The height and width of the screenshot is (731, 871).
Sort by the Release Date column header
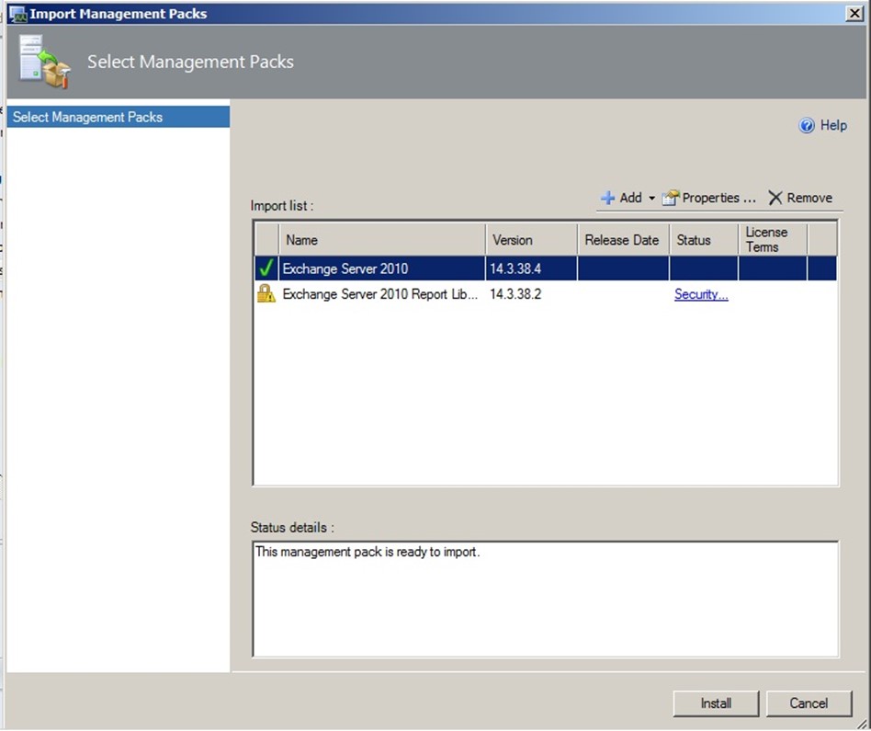point(623,240)
